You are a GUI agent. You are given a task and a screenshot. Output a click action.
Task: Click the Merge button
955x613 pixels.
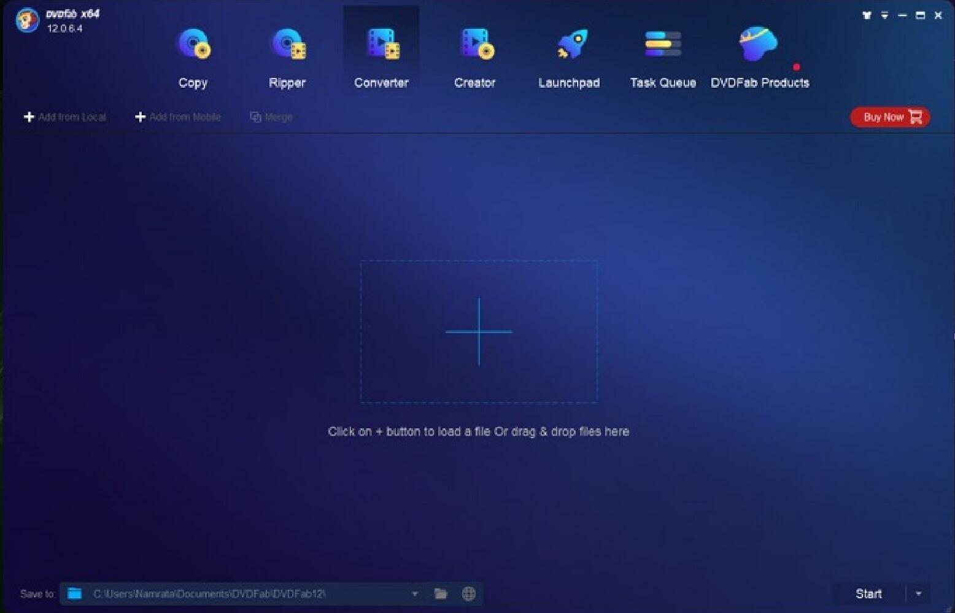pos(271,117)
